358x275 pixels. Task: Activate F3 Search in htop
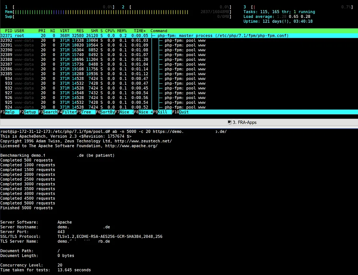tap(48, 112)
